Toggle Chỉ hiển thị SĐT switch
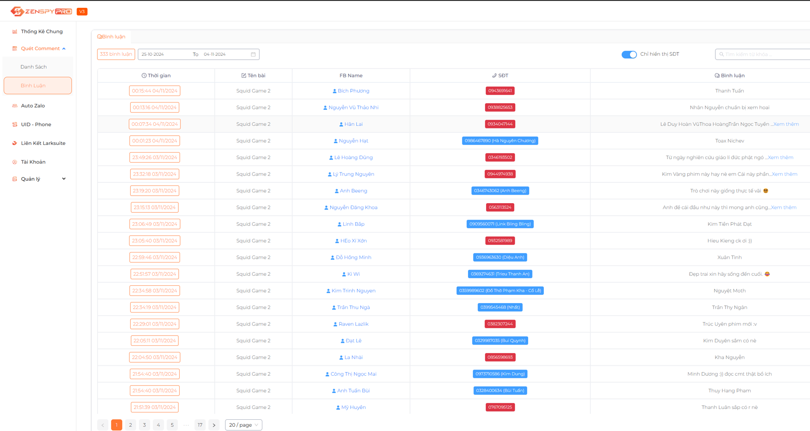The image size is (810, 431). pos(629,54)
